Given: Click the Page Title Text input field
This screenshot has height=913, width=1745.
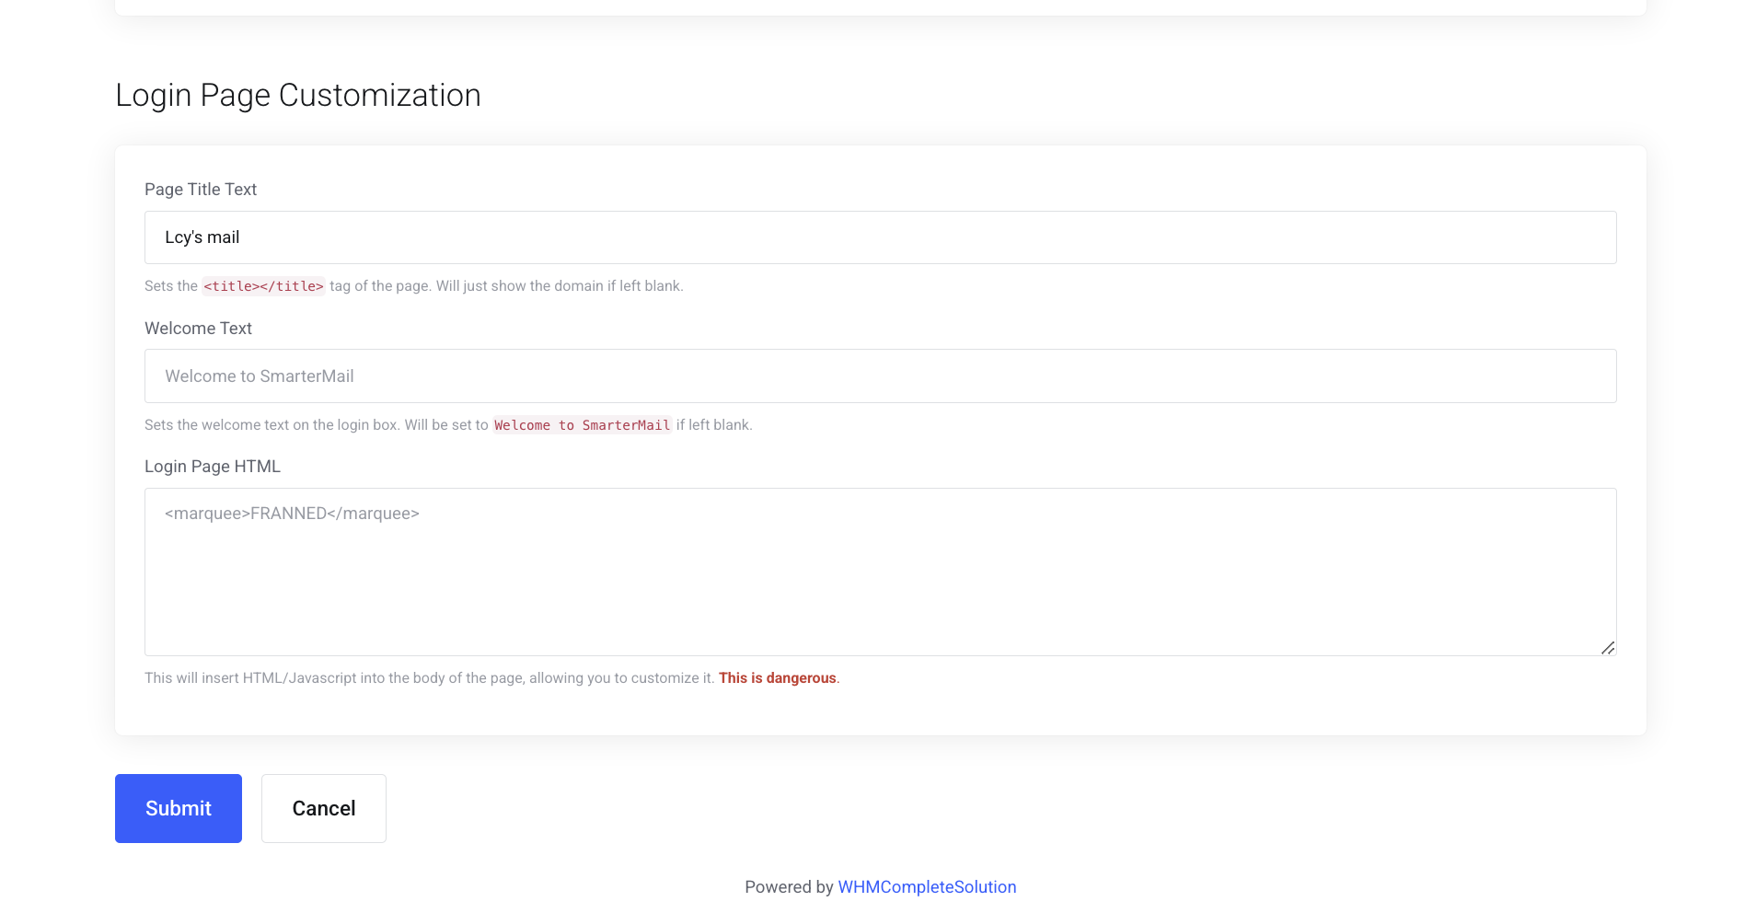Looking at the screenshot, I should tap(880, 237).
